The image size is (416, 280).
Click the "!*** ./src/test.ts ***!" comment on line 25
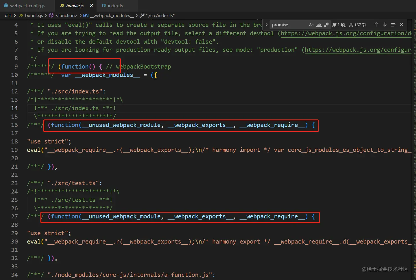[73, 200]
